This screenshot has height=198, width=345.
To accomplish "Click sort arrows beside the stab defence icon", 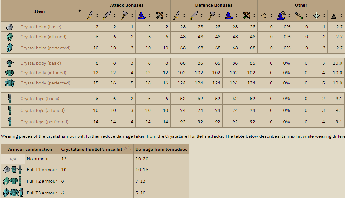I will coord(184,16).
